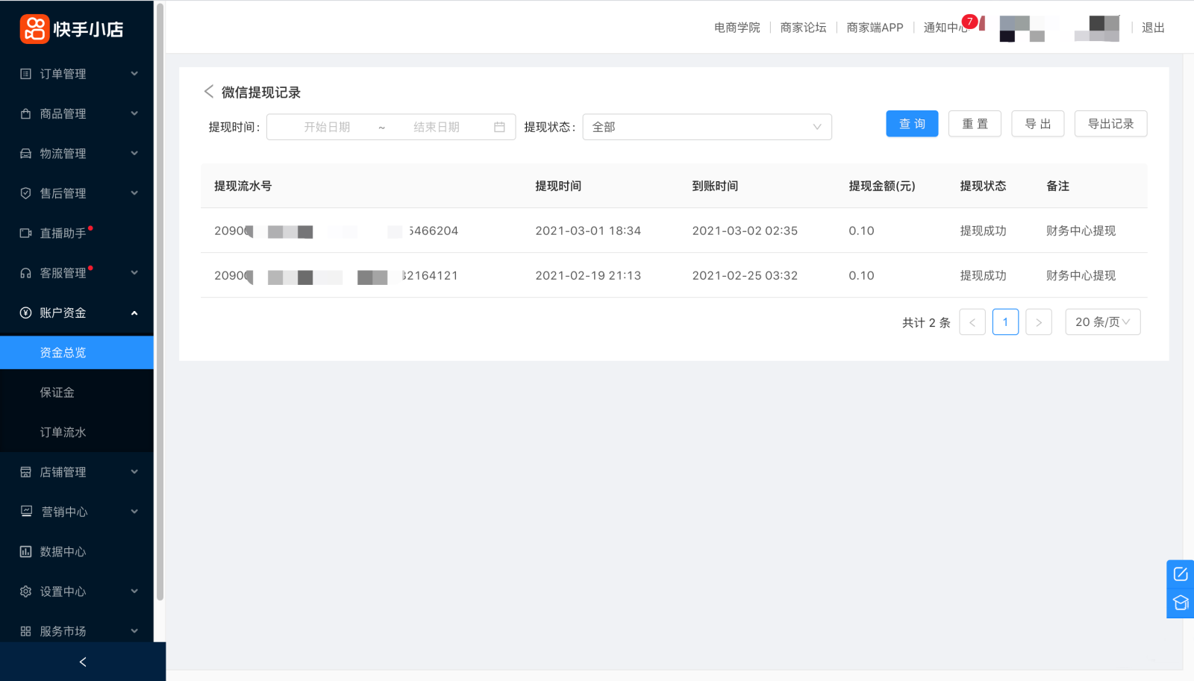
Task: Click the after-sales shield icon
Action: pos(25,193)
